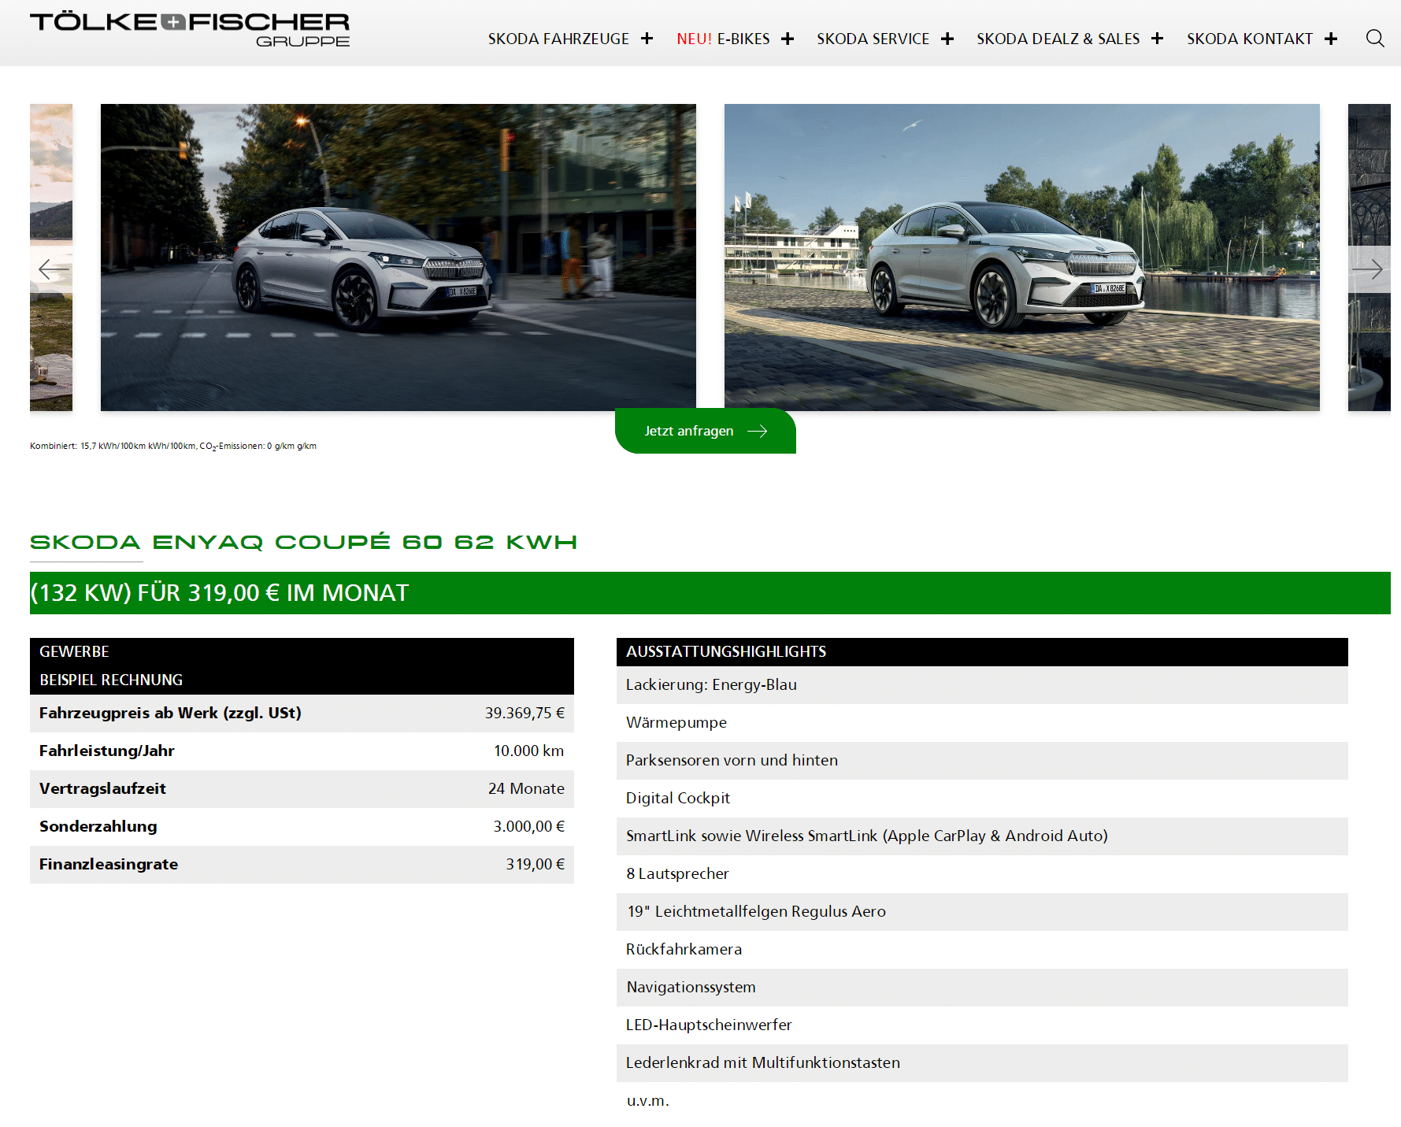Select the Enyaq waterfront image

[x=1022, y=258]
